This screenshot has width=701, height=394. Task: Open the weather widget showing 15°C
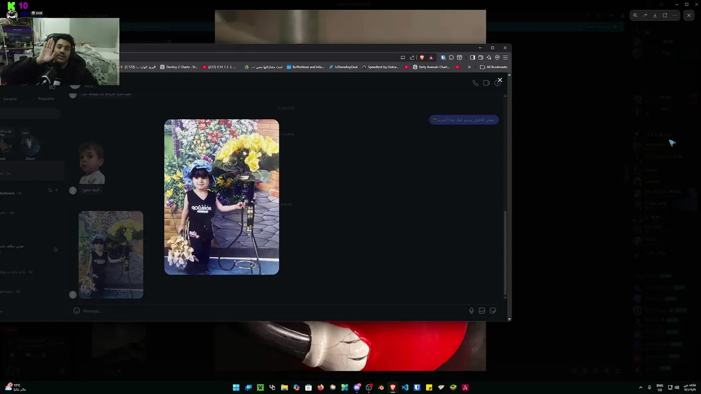point(15,387)
